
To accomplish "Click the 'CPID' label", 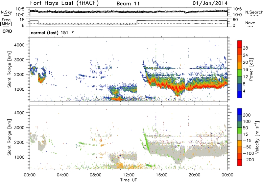I will click(7, 31).
